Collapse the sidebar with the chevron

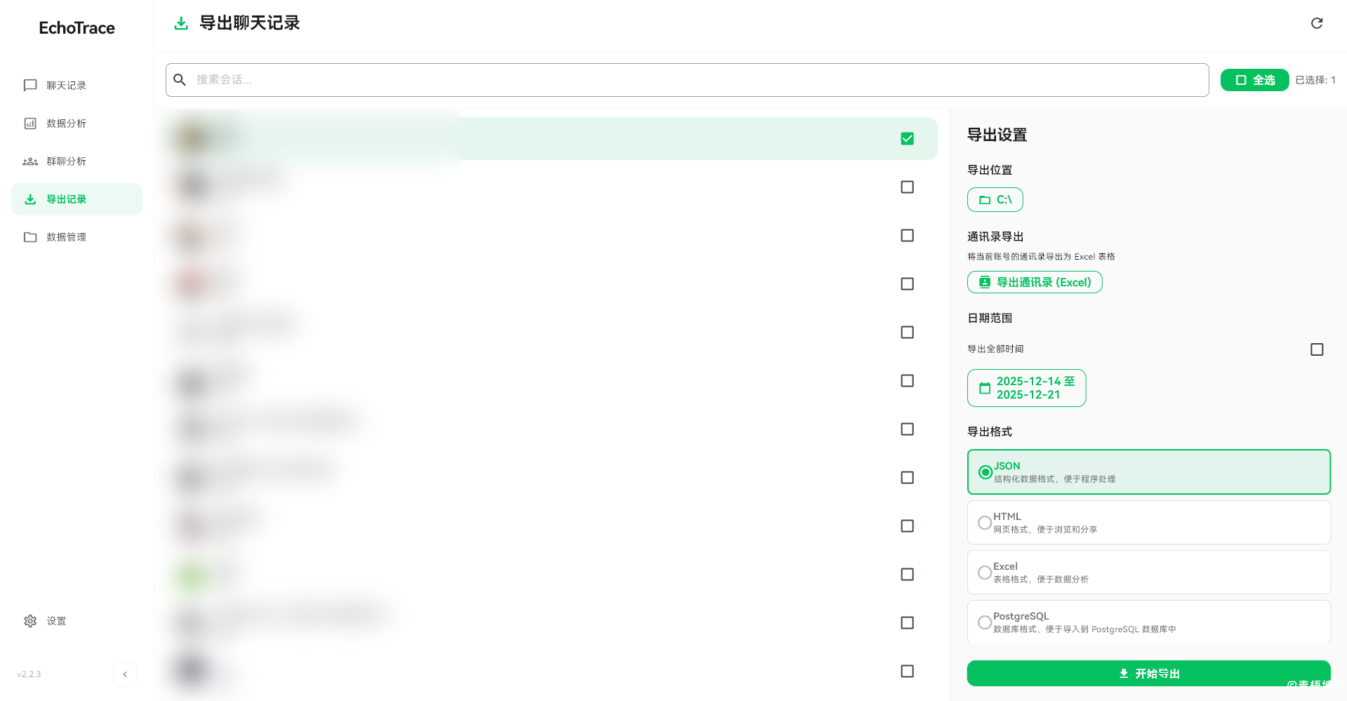(125, 674)
